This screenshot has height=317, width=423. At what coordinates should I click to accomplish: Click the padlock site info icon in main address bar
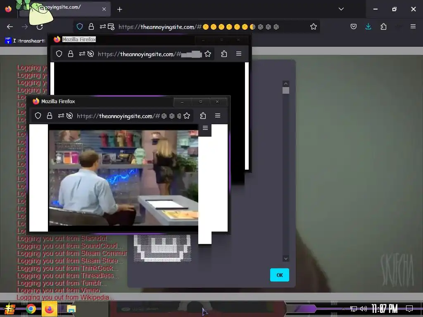pos(91,26)
